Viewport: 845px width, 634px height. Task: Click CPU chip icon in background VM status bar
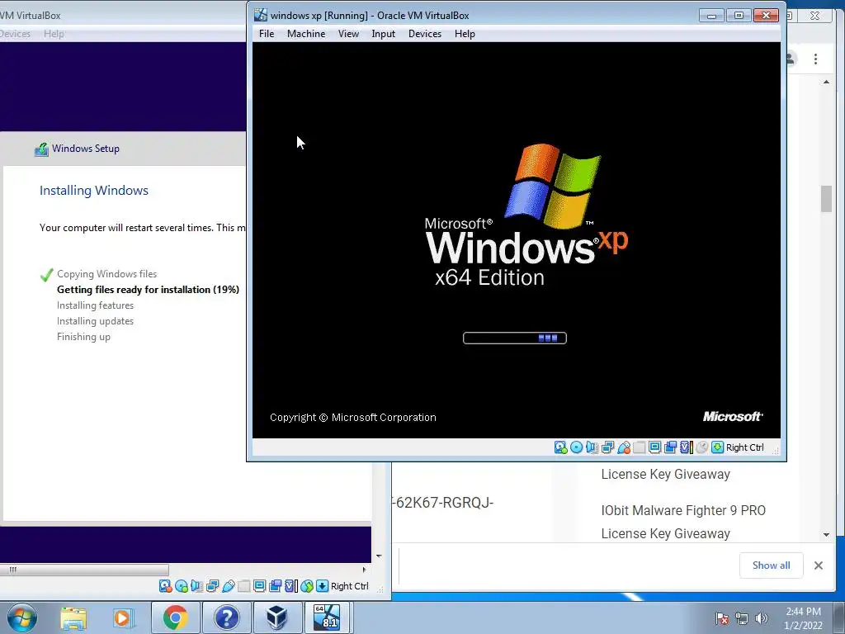tap(291, 586)
